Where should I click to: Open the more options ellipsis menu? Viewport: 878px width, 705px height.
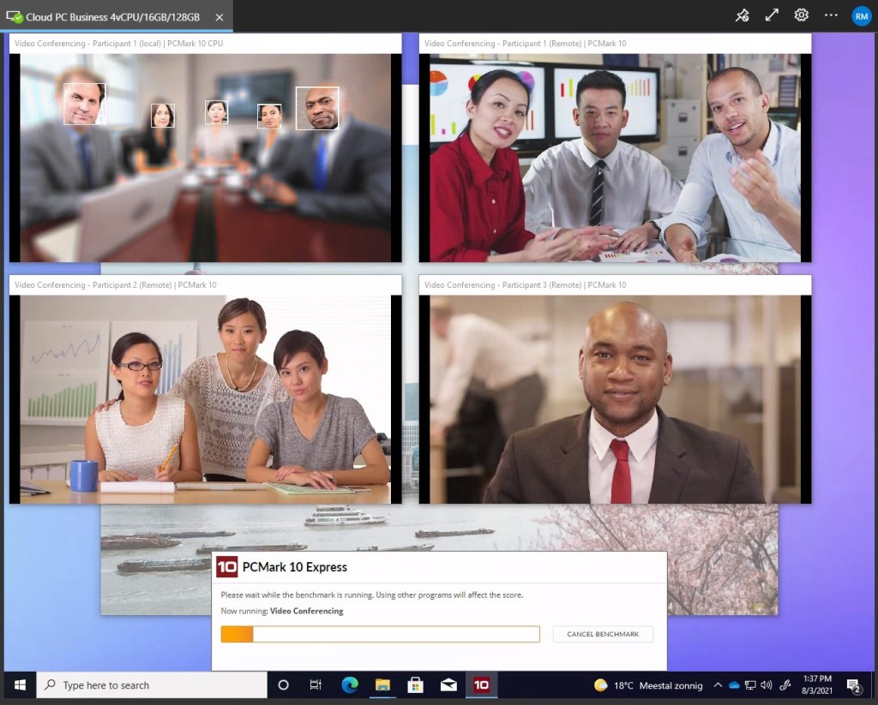pos(831,15)
